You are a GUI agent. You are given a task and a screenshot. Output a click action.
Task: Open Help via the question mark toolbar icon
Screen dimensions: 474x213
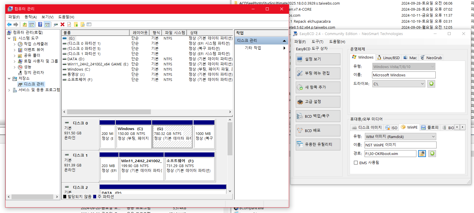click(x=40, y=25)
